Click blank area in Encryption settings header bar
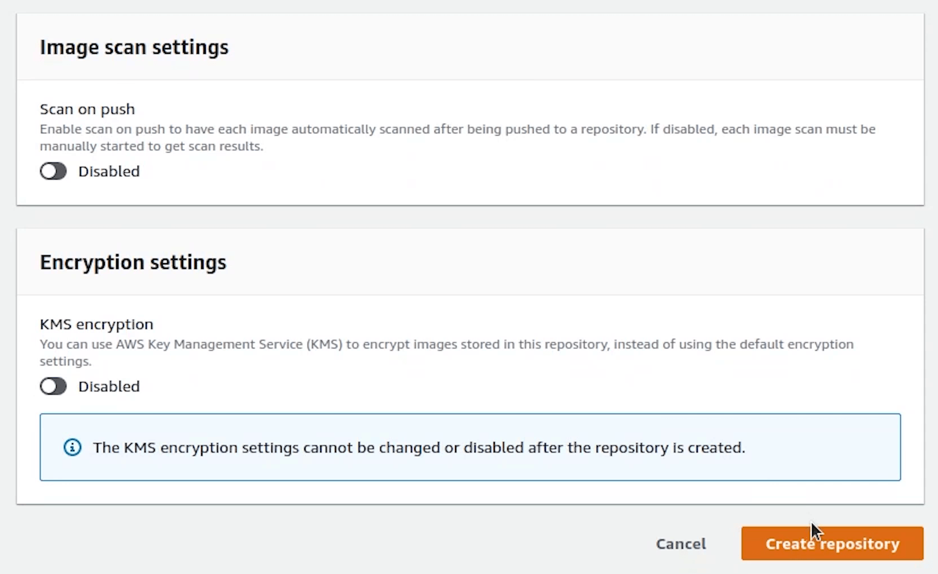The width and height of the screenshot is (938, 574). click(x=567, y=262)
